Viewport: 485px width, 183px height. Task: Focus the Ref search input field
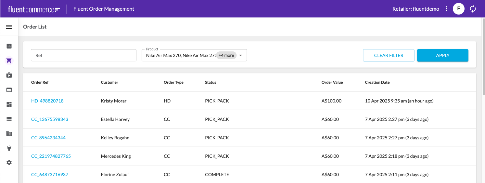(83, 55)
